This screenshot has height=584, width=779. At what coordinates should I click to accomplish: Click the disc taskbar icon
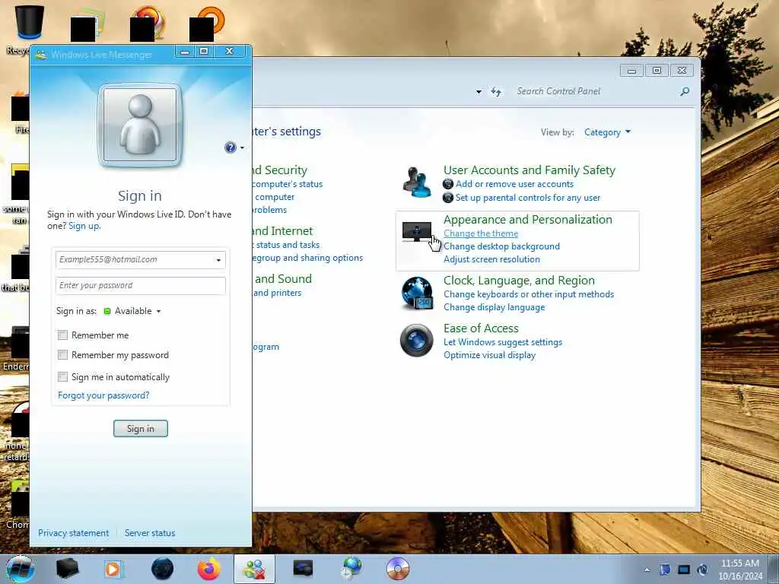(x=397, y=569)
